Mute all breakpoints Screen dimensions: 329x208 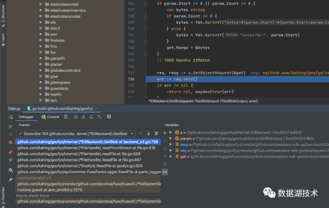coord(10,160)
